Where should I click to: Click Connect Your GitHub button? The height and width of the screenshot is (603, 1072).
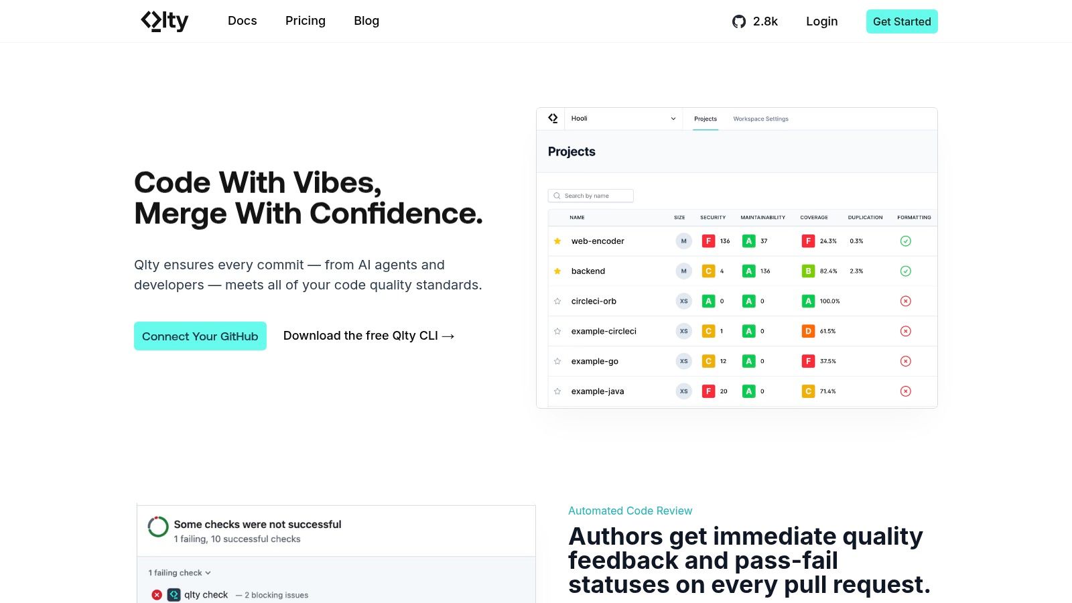pyautogui.click(x=200, y=336)
